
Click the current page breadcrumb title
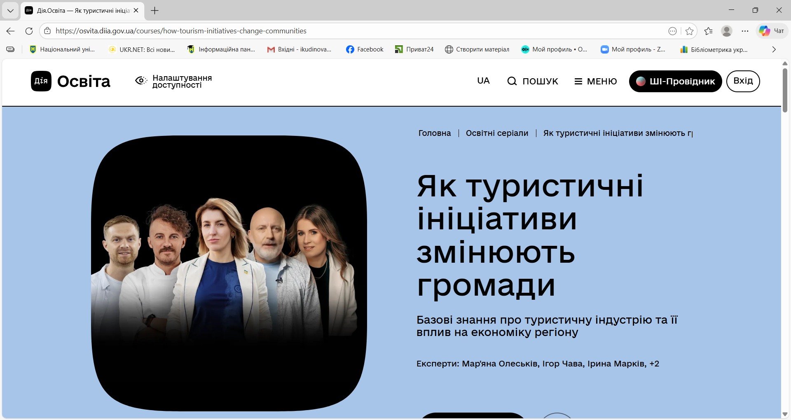[618, 133]
